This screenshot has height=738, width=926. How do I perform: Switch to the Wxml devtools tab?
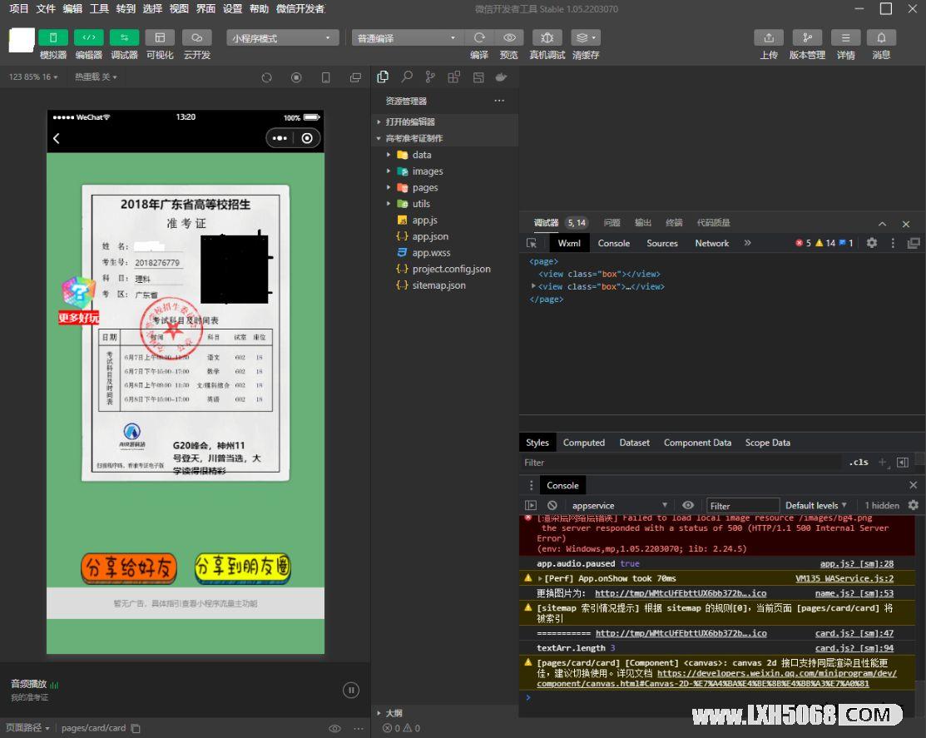point(569,243)
